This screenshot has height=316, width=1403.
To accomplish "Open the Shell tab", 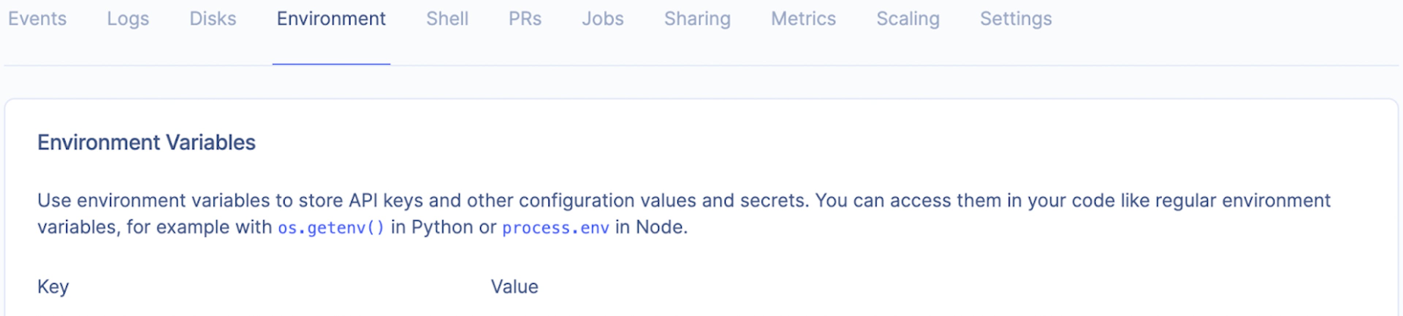I will pyautogui.click(x=446, y=19).
